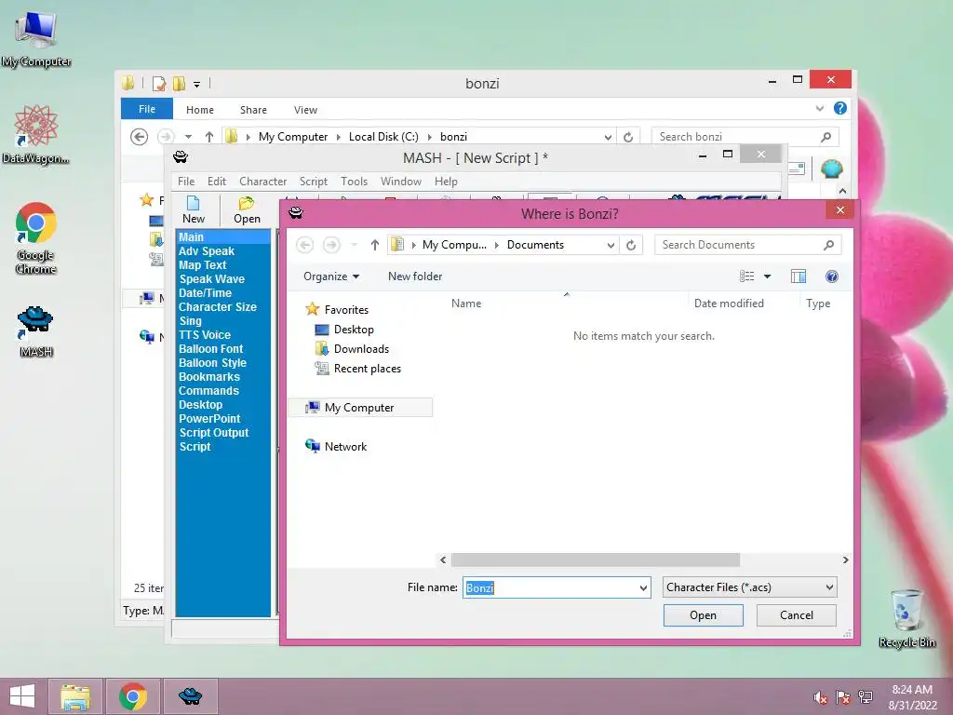
Task: Open the Windows Start button
Action: point(22,696)
